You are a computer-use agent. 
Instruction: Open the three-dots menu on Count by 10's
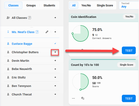click(73, 98)
